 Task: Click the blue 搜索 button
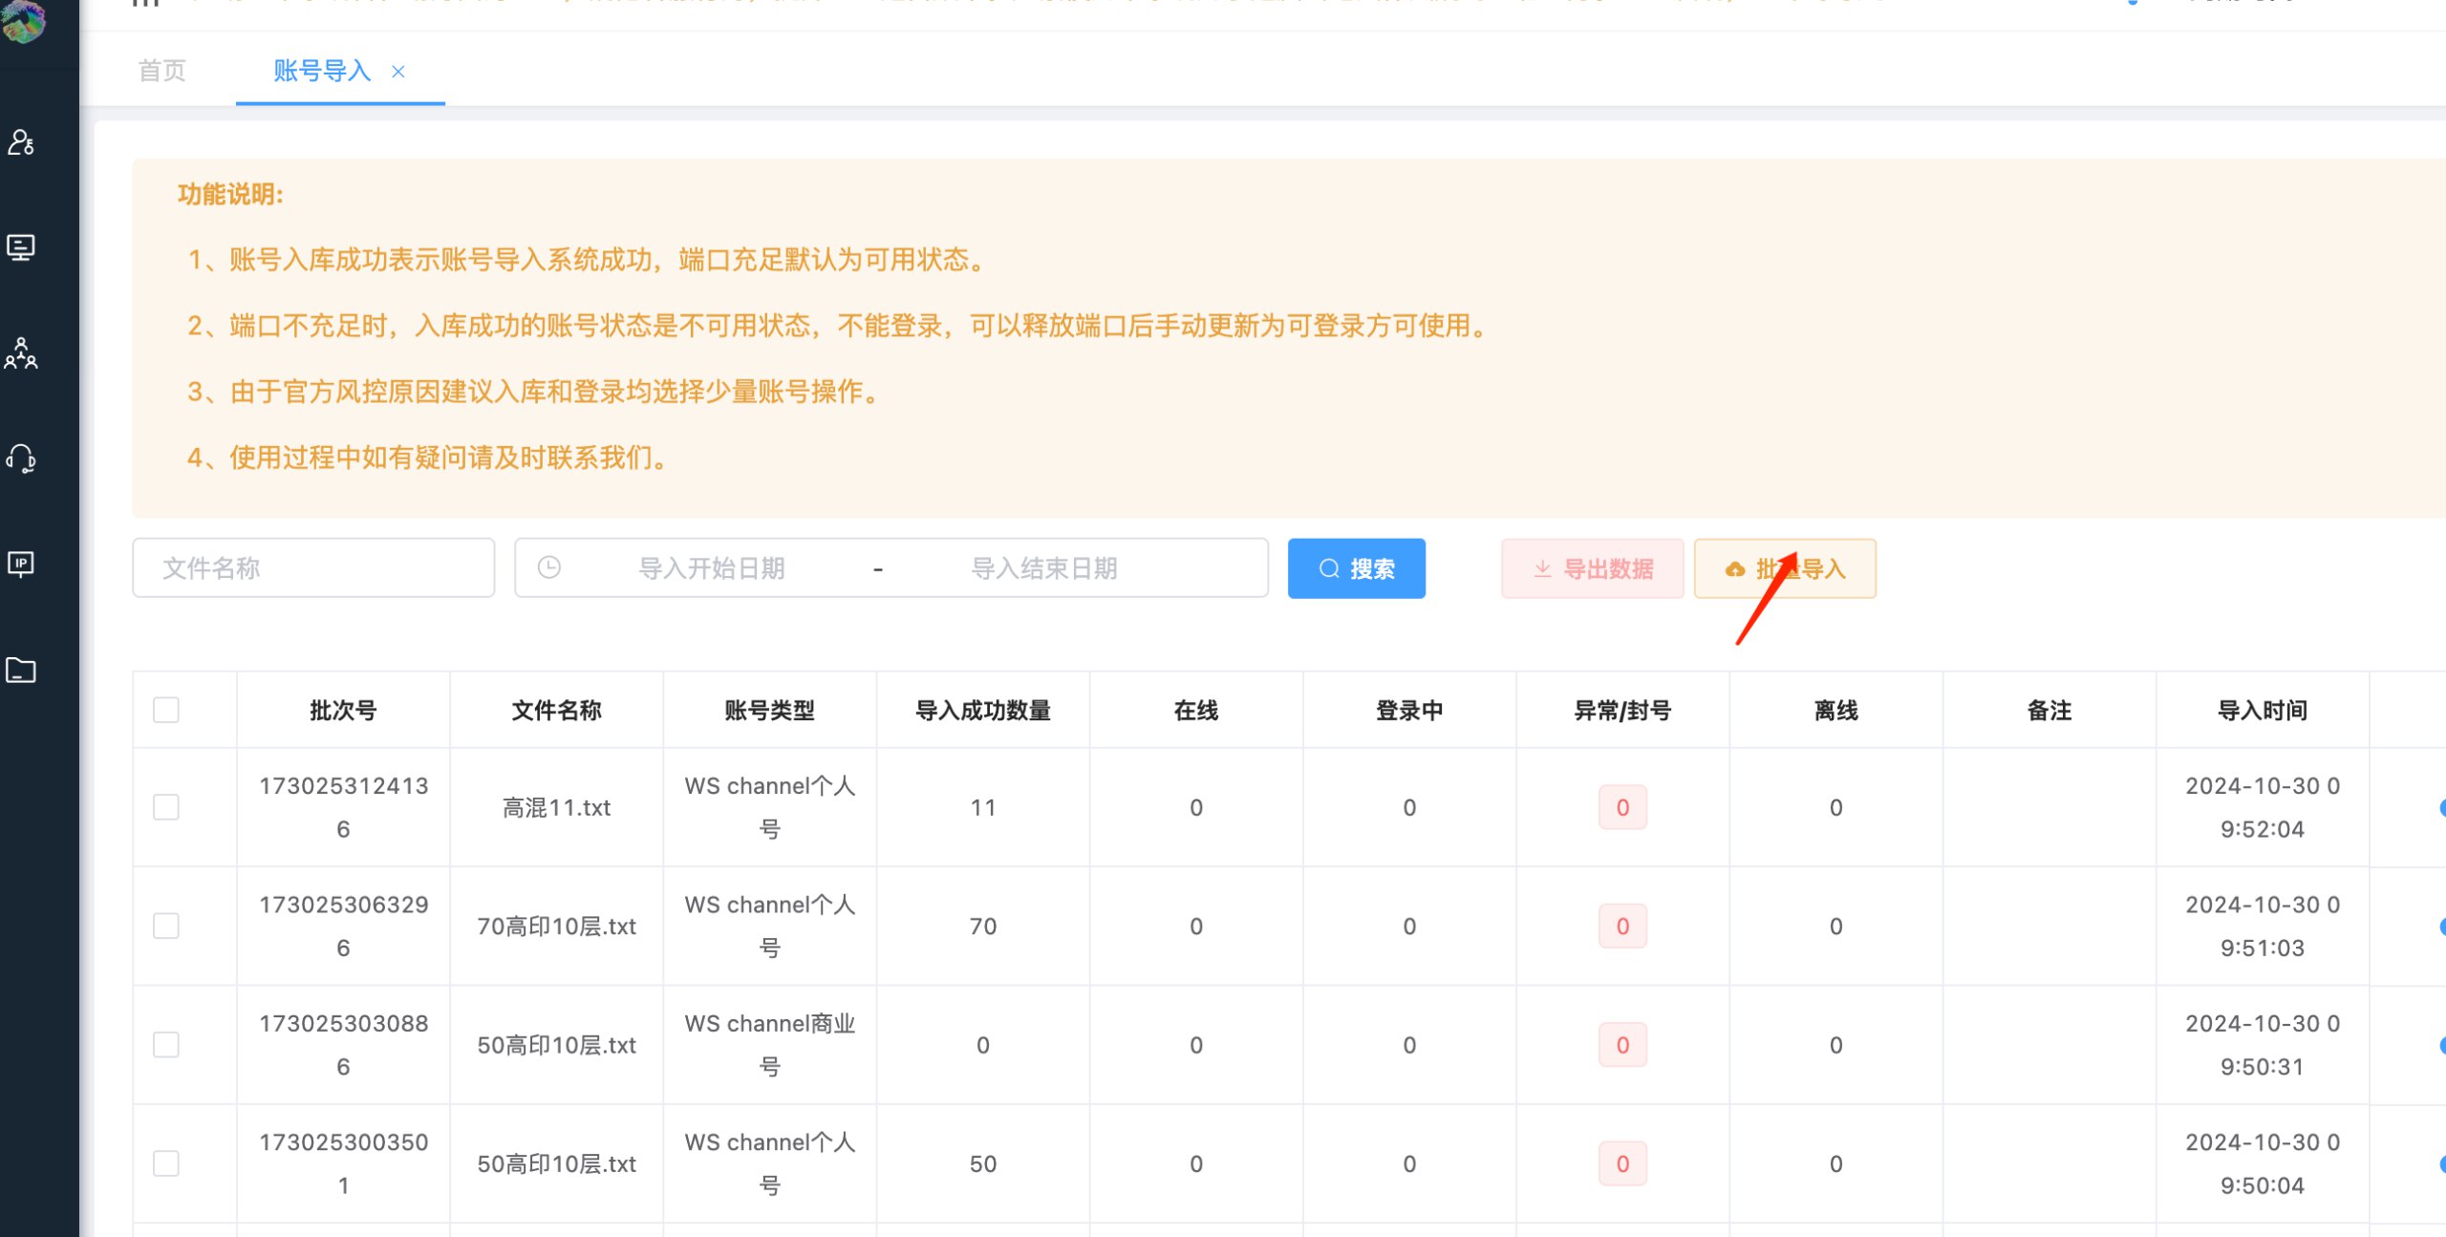[1356, 568]
